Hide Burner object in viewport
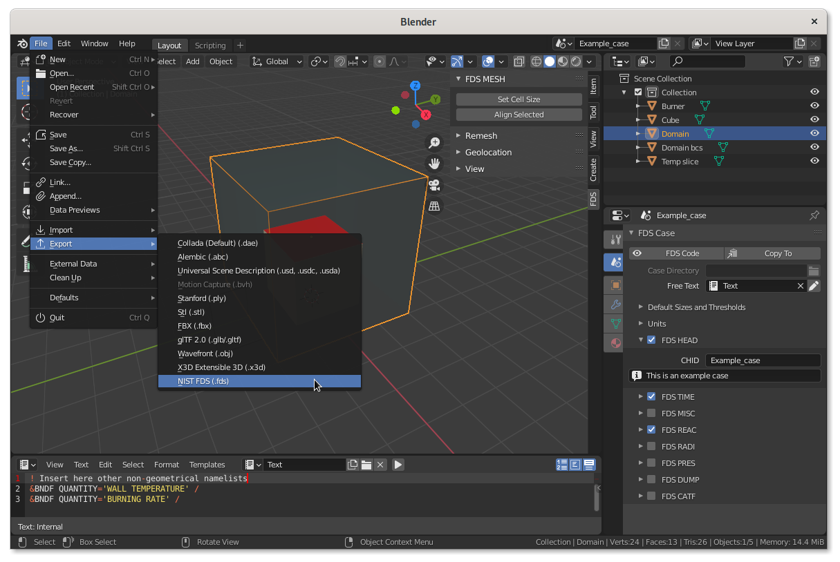840x562 pixels. pyautogui.click(x=814, y=106)
